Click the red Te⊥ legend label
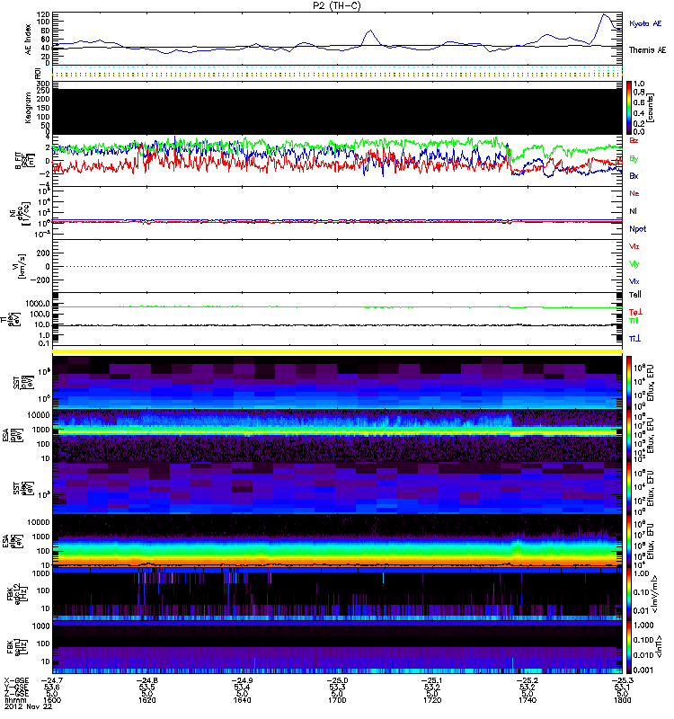 tap(635, 312)
